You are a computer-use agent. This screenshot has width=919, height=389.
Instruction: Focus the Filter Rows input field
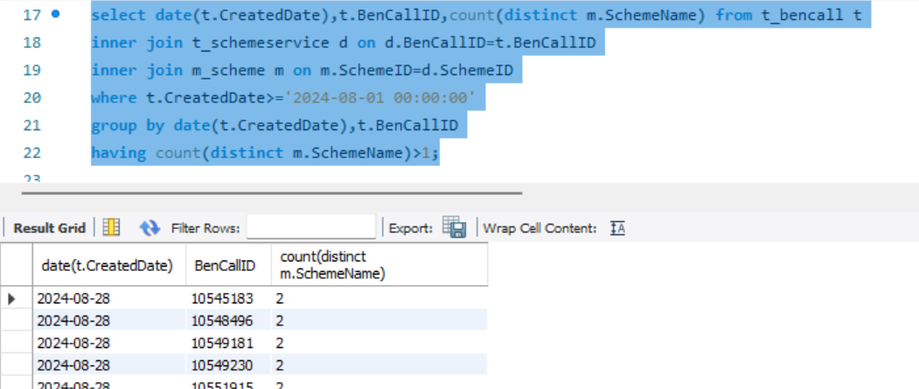tap(310, 227)
